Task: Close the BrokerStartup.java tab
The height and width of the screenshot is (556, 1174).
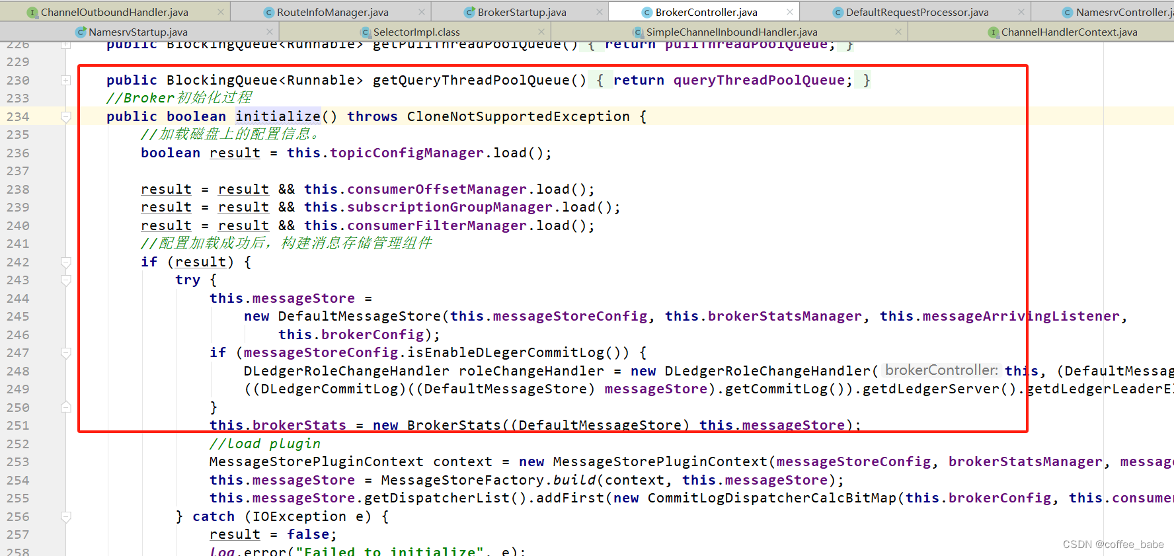Action: point(599,12)
